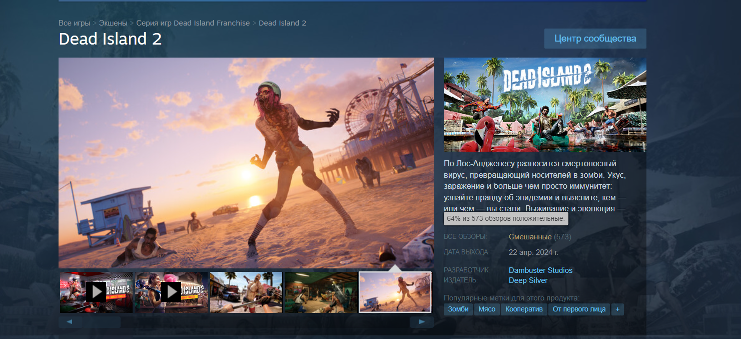Open Серия игр Dead Island Franchise breadcrumb
Viewport: 741px width, 339px height.
coord(193,23)
